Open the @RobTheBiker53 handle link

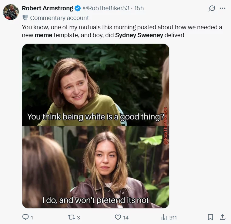[x=106, y=8]
